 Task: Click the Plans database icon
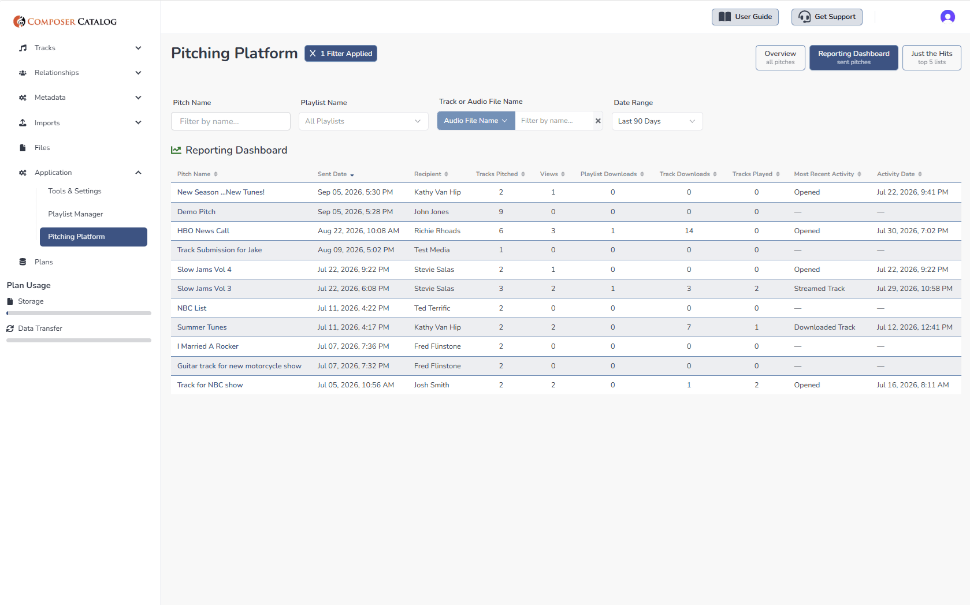tap(23, 262)
